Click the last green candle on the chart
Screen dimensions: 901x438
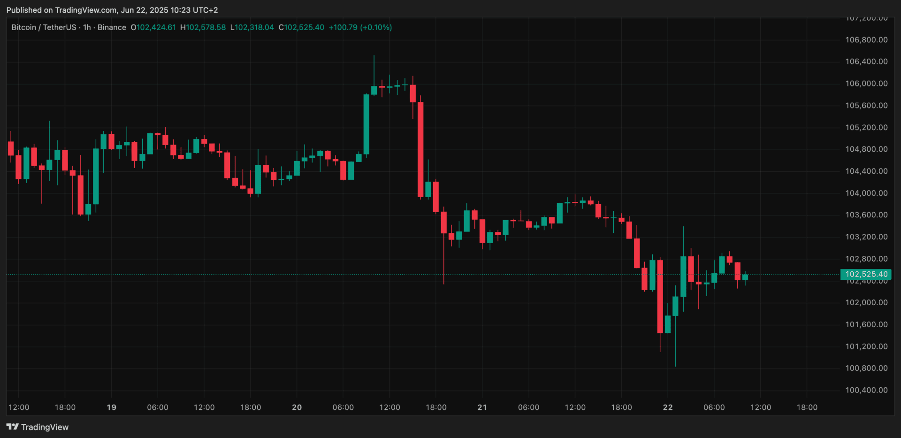(x=745, y=277)
